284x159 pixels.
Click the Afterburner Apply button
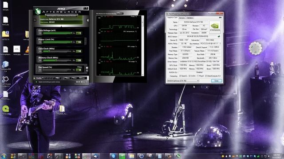[67, 78]
